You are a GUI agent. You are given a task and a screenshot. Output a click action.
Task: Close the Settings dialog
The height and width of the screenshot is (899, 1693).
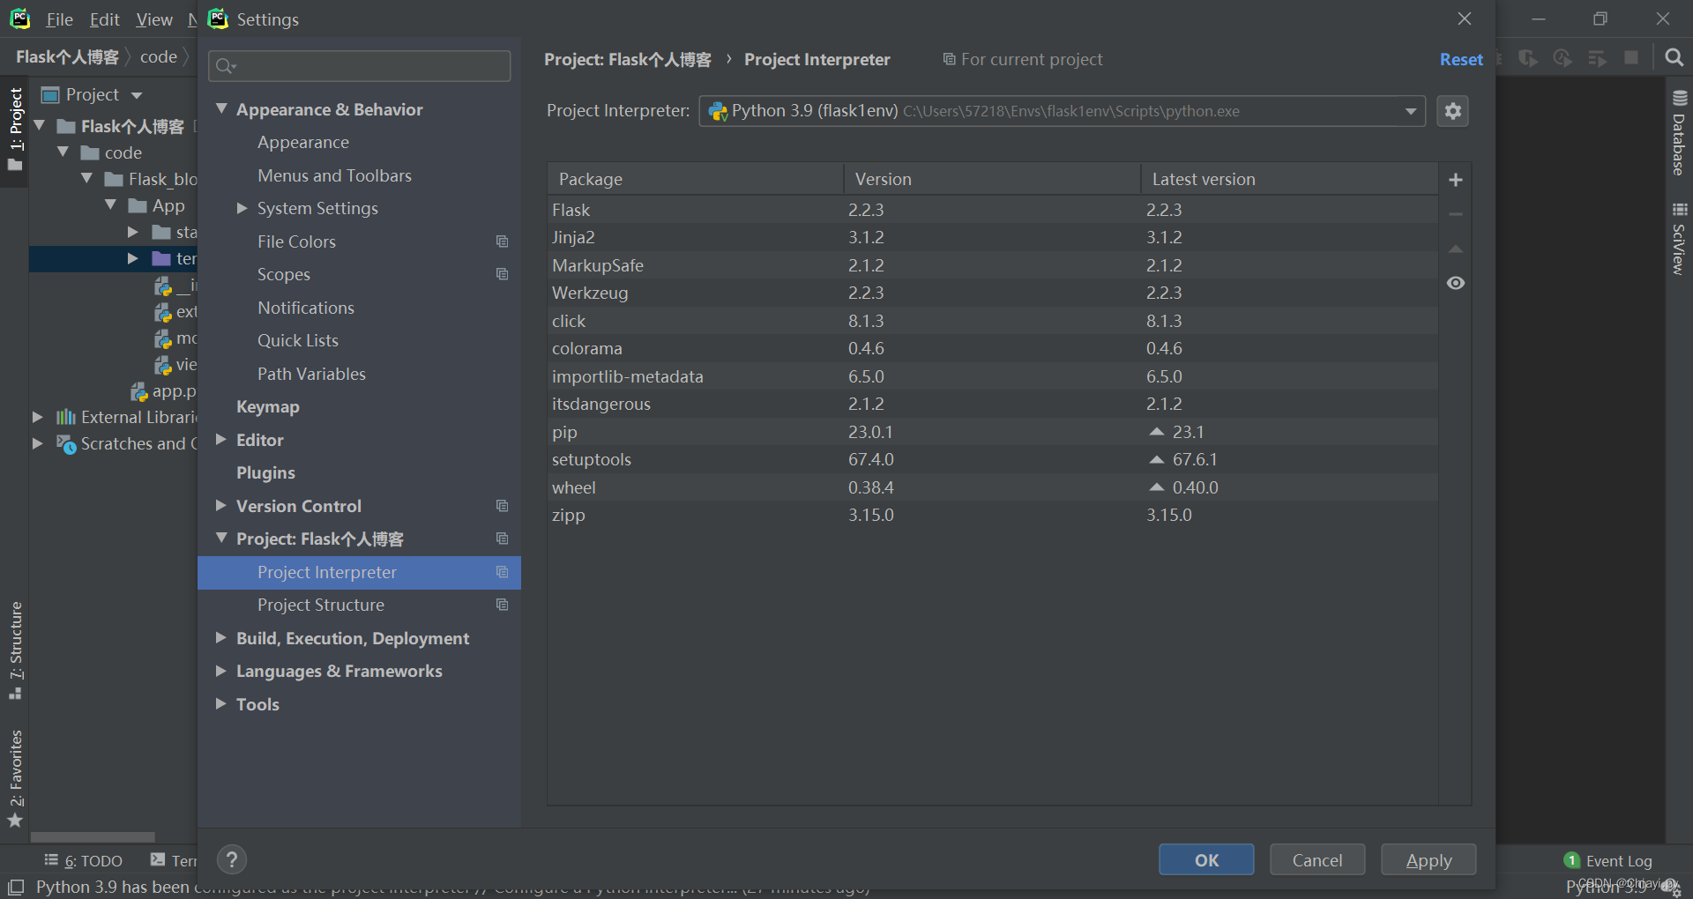pos(1465,19)
